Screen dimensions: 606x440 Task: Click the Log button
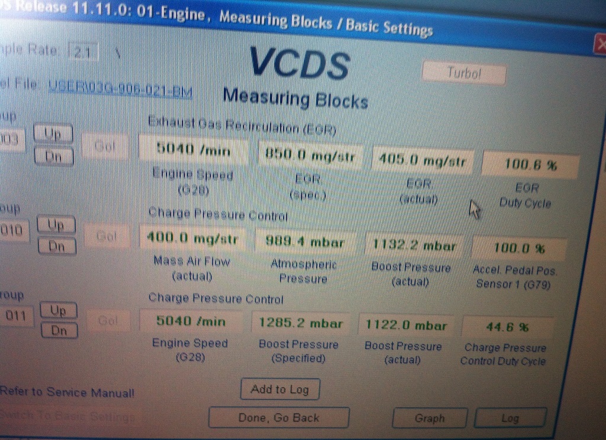point(510,418)
